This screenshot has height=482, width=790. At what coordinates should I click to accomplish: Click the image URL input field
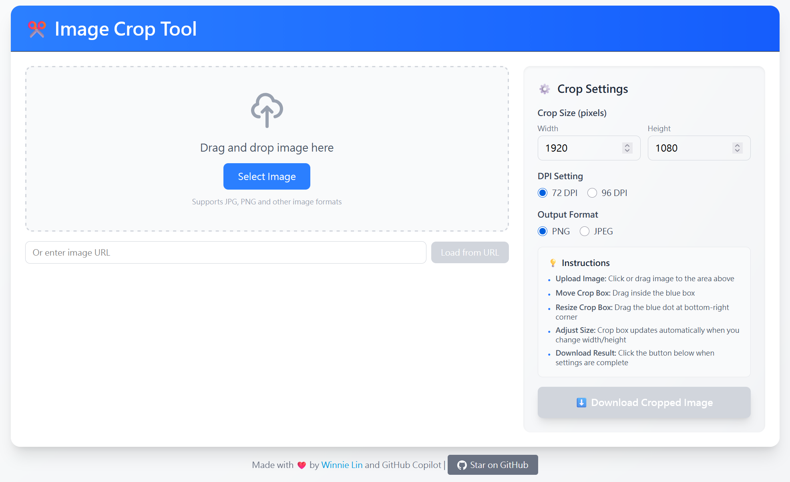pos(225,252)
